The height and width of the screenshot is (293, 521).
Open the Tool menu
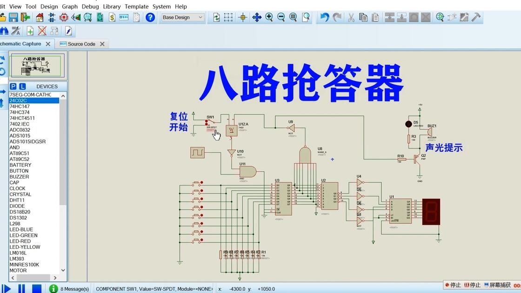31,7
